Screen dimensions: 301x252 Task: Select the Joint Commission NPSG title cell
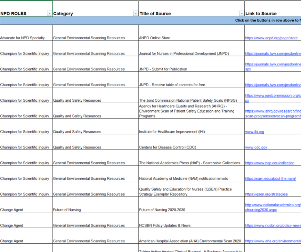pos(191,95)
